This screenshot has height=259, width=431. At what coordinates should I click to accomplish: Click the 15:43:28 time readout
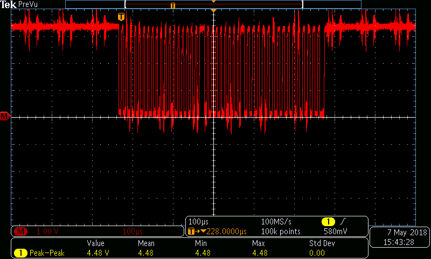[x=399, y=242]
